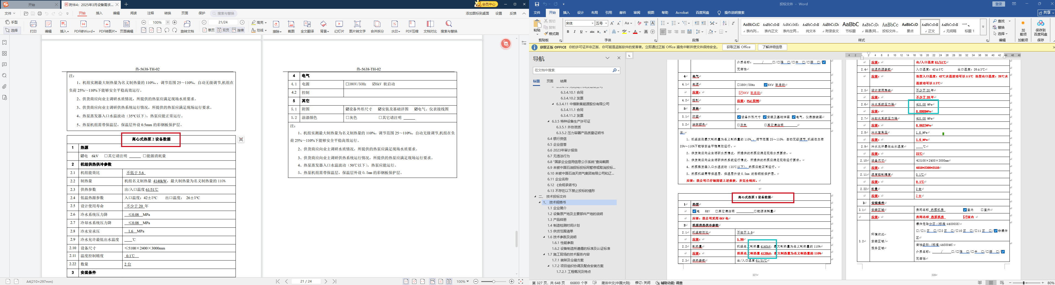
Task: Toggle the 室外 checkbox in Word document
Action: tap(982, 210)
